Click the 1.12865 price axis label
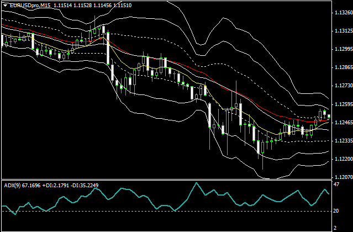 click(x=343, y=68)
